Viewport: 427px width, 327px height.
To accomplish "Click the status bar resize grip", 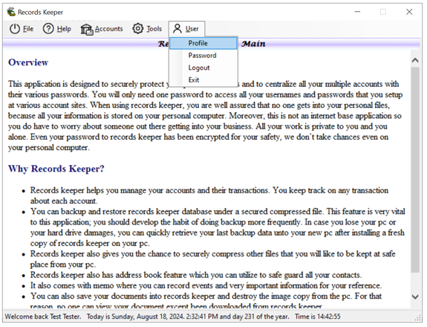I will click(x=417, y=317).
